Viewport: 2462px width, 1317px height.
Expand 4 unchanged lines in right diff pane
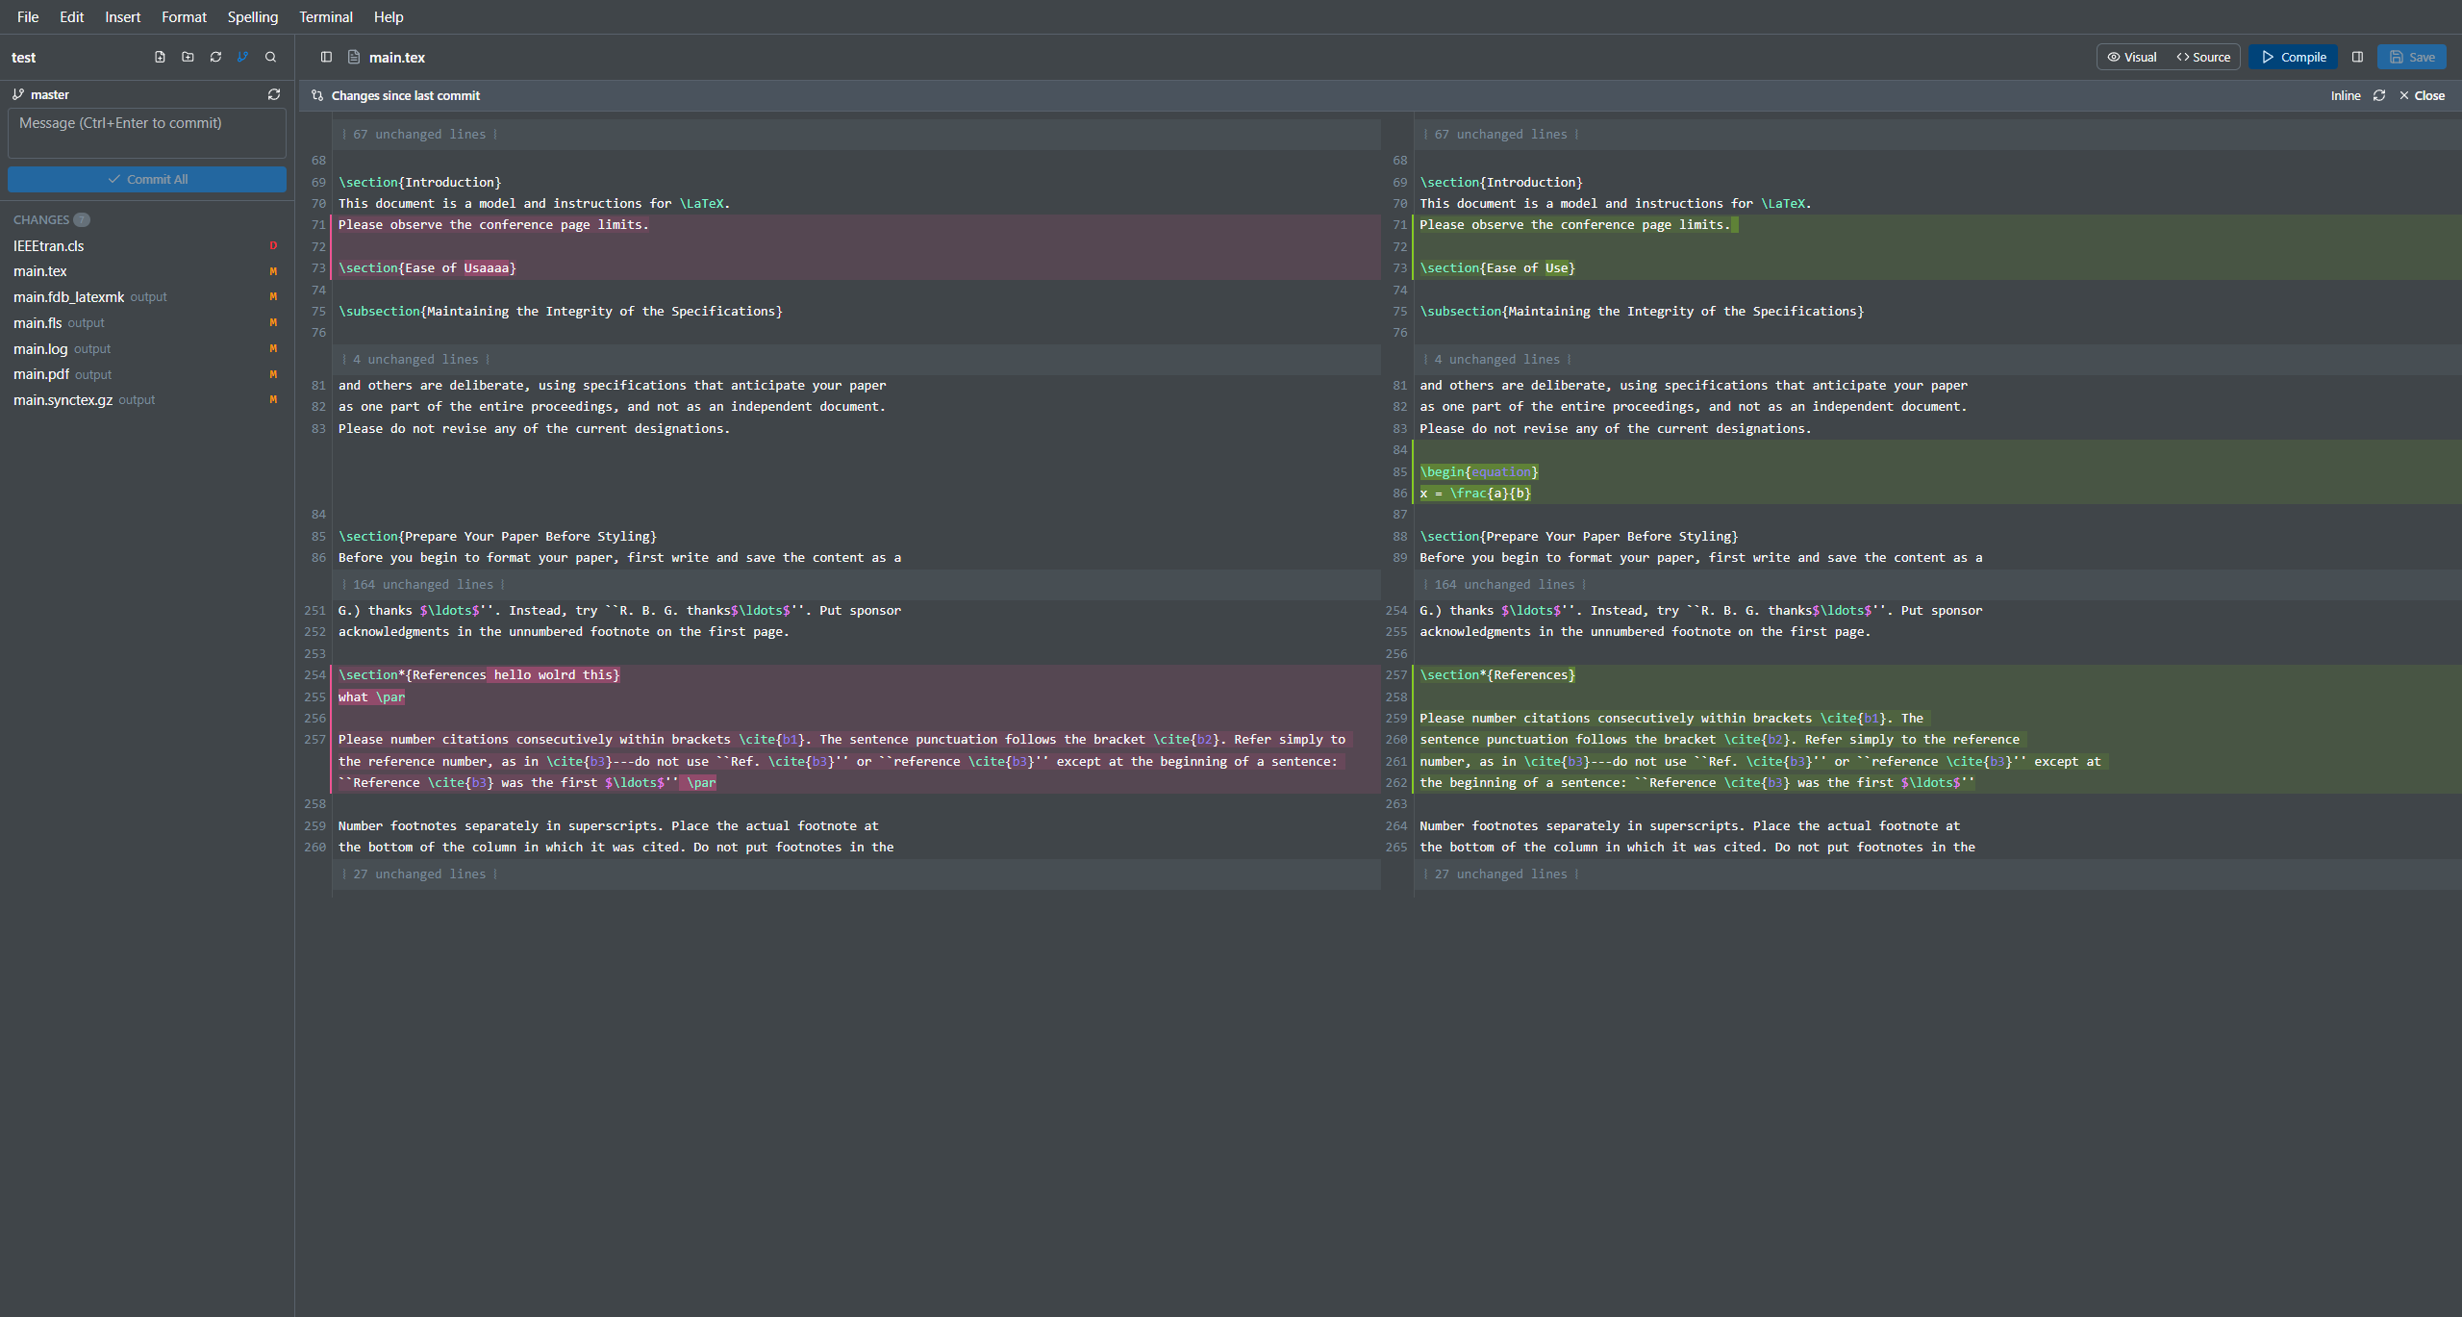[x=1497, y=359]
